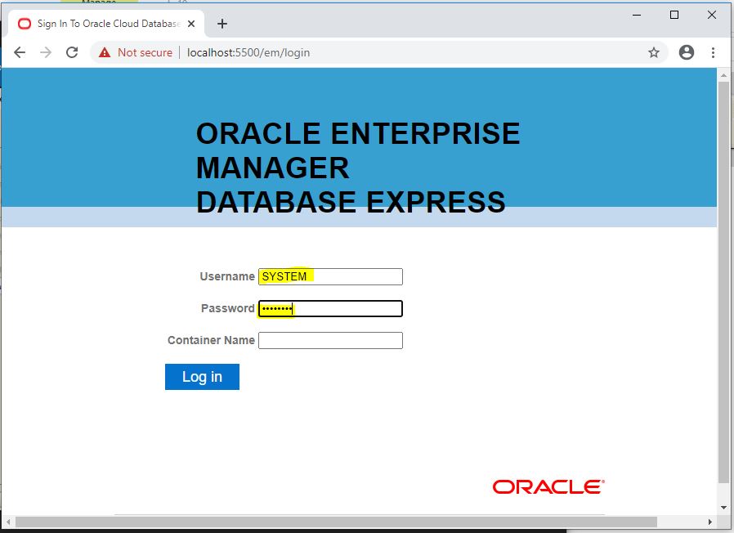The height and width of the screenshot is (533, 734).
Task: Reload the login page
Action: [72, 52]
